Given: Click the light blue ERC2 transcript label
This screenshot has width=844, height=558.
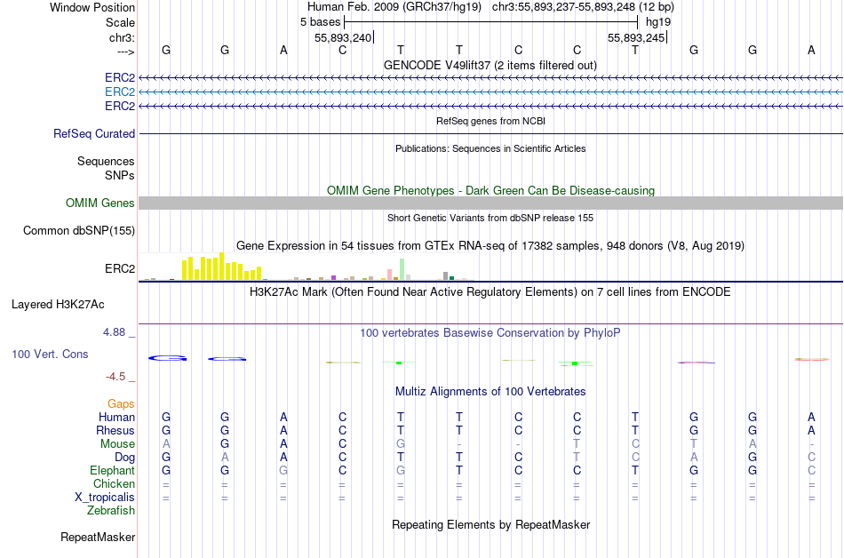Looking at the screenshot, I should tap(120, 92).
